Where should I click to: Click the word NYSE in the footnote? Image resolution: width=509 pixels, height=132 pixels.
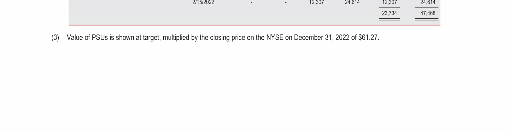[x=275, y=38]
